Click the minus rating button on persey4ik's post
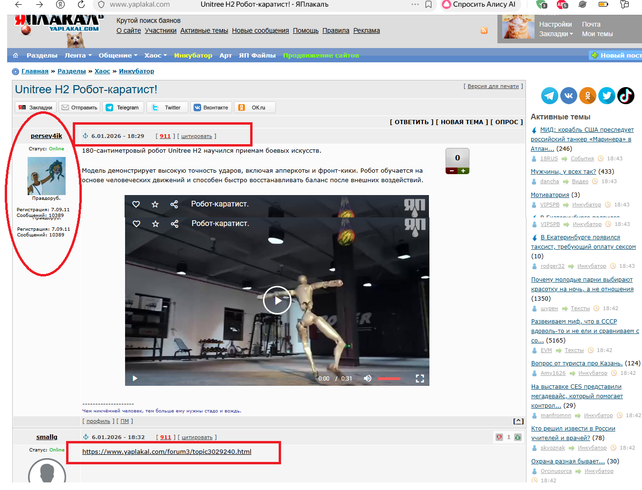 click(451, 171)
